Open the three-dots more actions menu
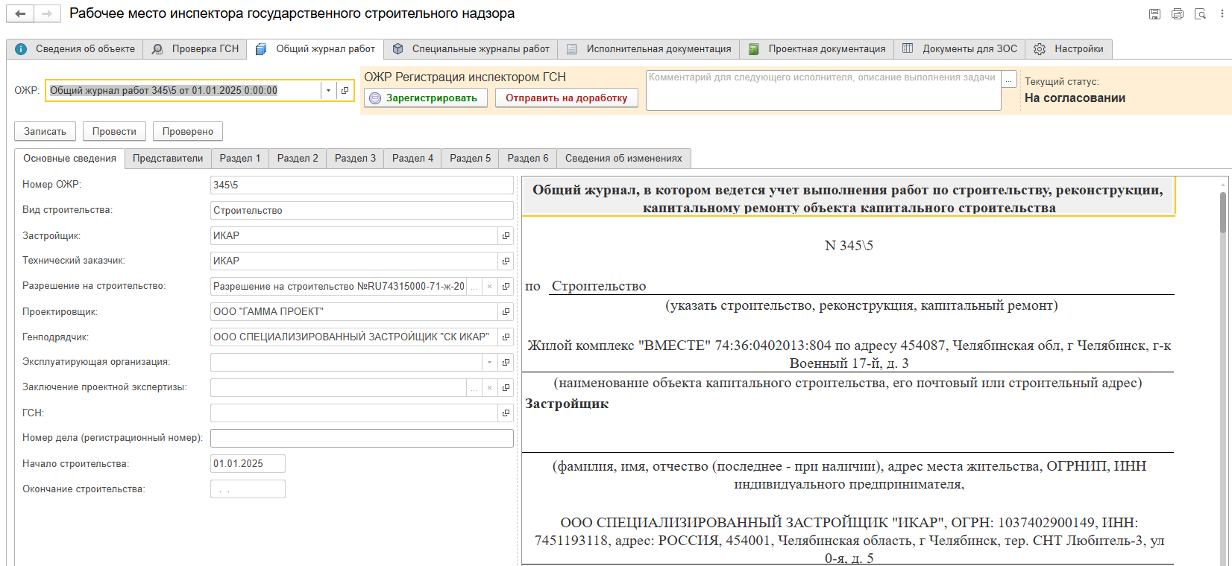The width and height of the screenshot is (1232, 566). pyautogui.click(x=1223, y=14)
